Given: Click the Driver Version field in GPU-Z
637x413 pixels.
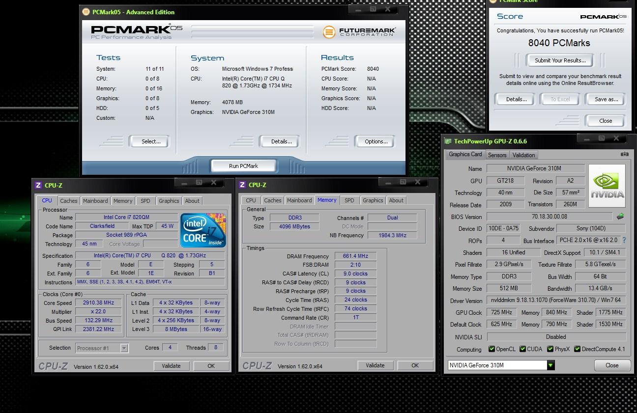Looking at the screenshot, I should click(x=556, y=300).
